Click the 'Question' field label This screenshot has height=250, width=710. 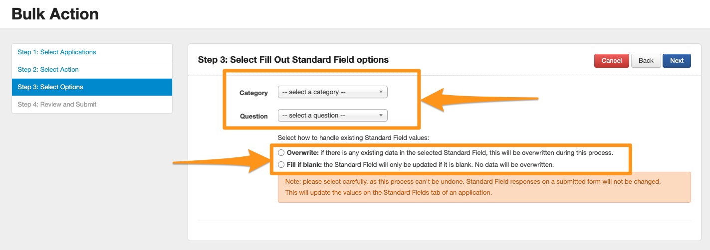[253, 117]
